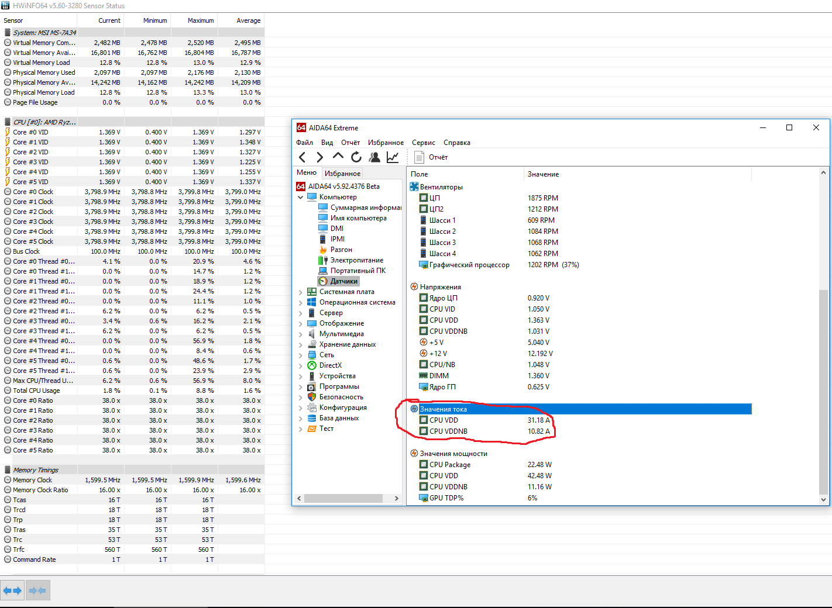This screenshot has height=608, width=832.
Task: Collapse the Компьютер tree node
Action: click(x=301, y=197)
